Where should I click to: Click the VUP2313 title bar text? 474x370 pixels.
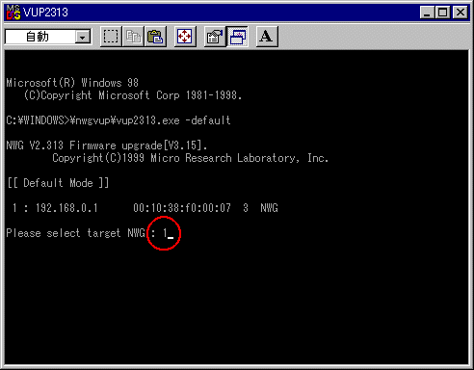[x=45, y=13]
